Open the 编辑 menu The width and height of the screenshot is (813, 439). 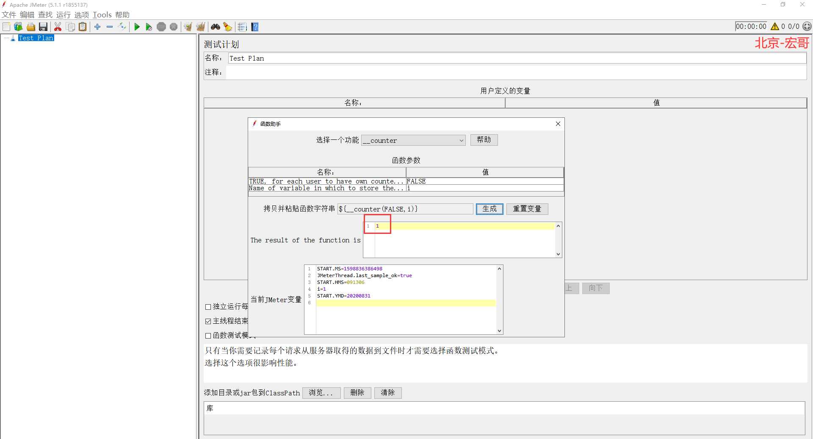point(27,15)
